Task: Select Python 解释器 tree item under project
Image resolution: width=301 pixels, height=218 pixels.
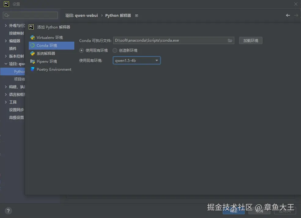Action: pyautogui.click(x=13, y=71)
